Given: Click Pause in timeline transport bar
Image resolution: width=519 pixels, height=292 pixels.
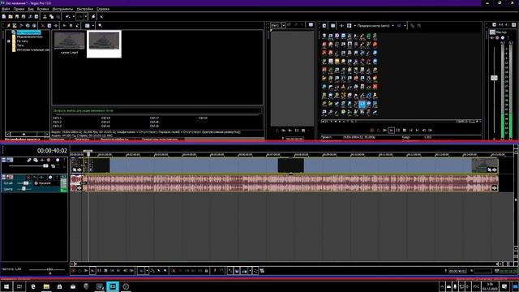Looking at the screenshot, I should pos(99,271).
